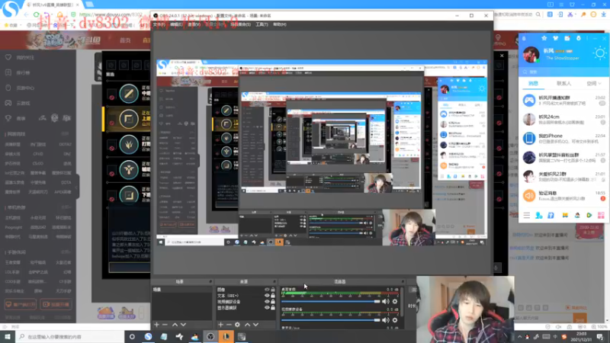
Task: Click the heart icon for 我的关注
Action: pyautogui.click(x=8, y=57)
